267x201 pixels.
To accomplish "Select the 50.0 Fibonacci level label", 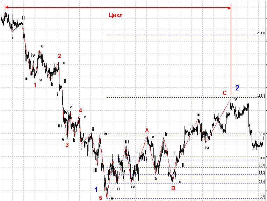I will (262, 166).
